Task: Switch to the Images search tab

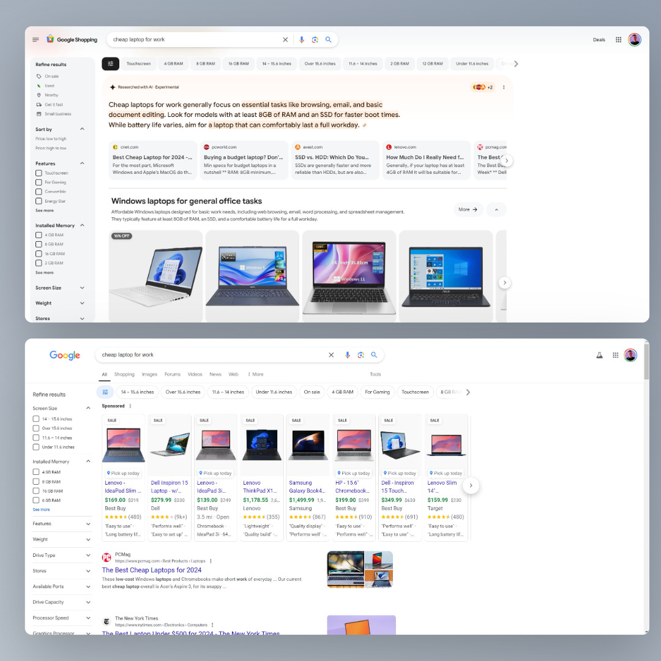Action: [x=149, y=375]
